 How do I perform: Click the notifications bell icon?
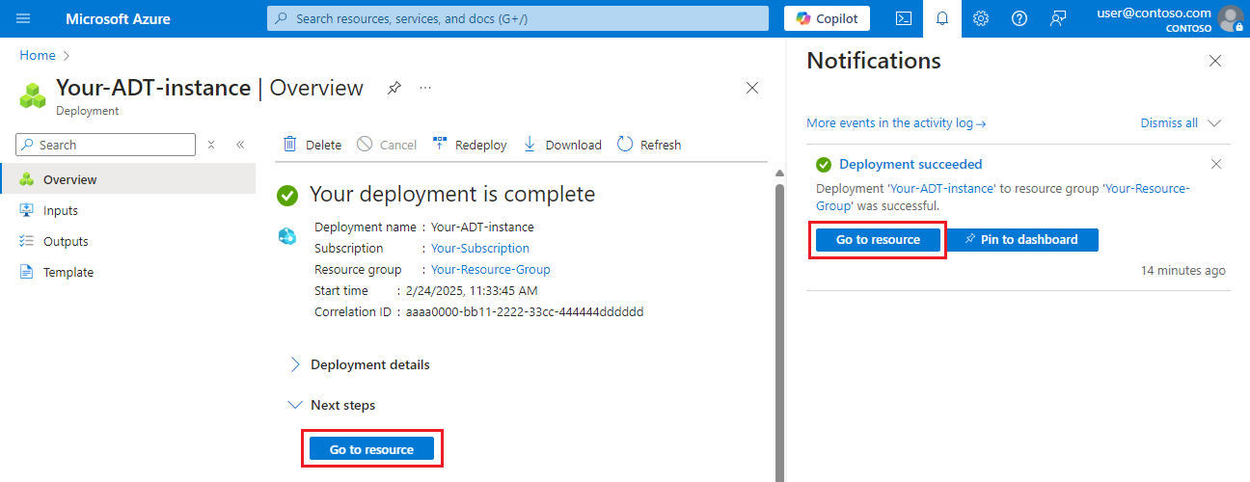(x=942, y=18)
